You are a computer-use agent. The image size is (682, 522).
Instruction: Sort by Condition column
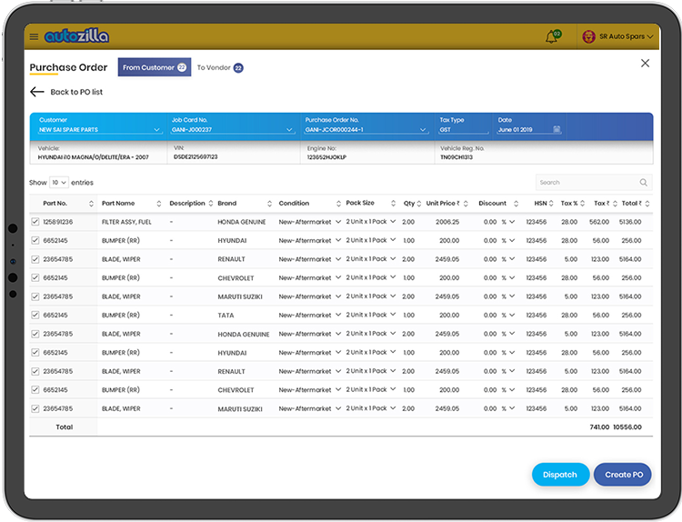click(338, 204)
